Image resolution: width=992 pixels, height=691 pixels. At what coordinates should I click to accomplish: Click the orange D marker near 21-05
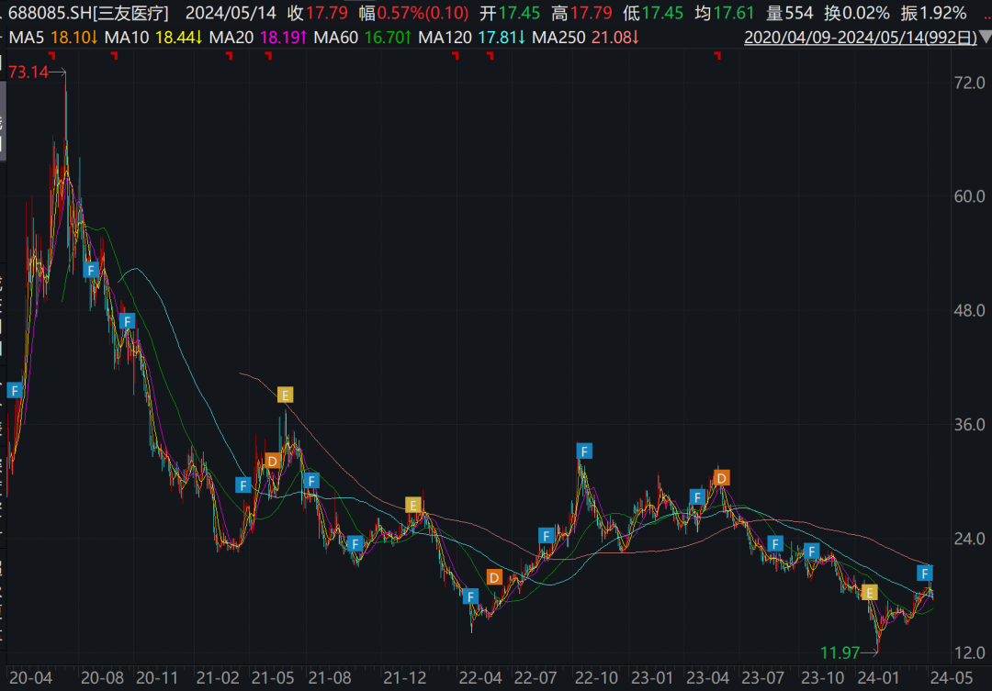(x=273, y=461)
